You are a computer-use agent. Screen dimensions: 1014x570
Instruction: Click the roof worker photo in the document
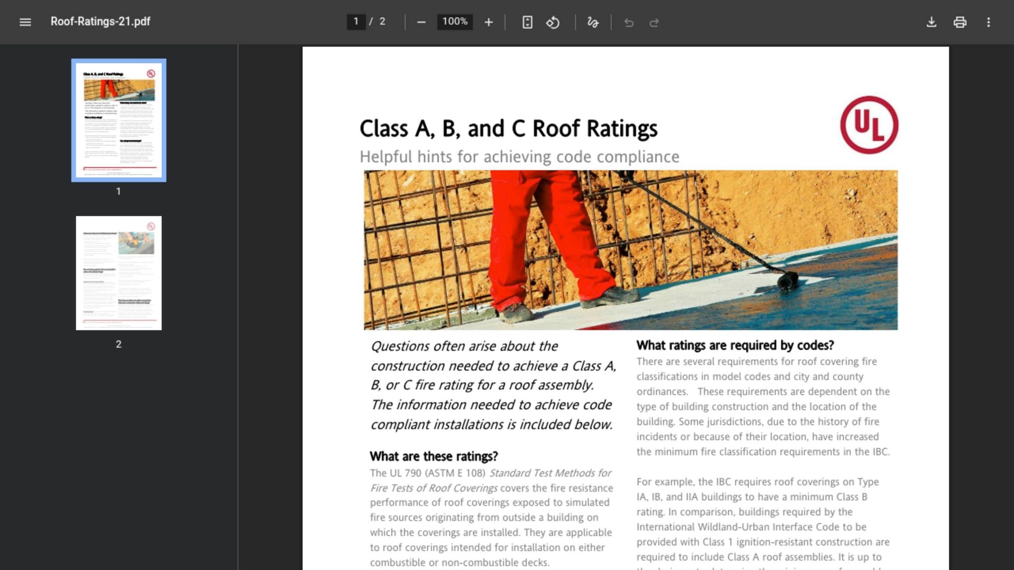pyautogui.click(x=631, y=250)
